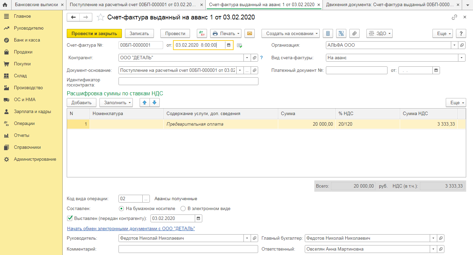Switch to Банковские выписки tab
Image resolution: width=473 pixels, height=255 pixels.
click(x=38, y=5)
